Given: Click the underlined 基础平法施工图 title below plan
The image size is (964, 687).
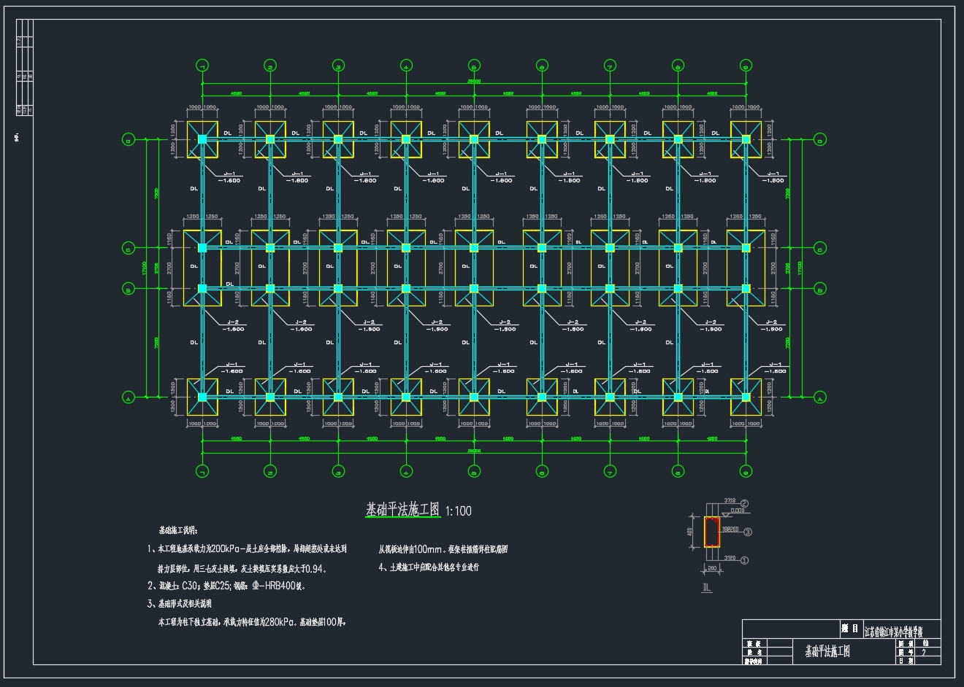Looking at the screenshot, I should point(402,509).
